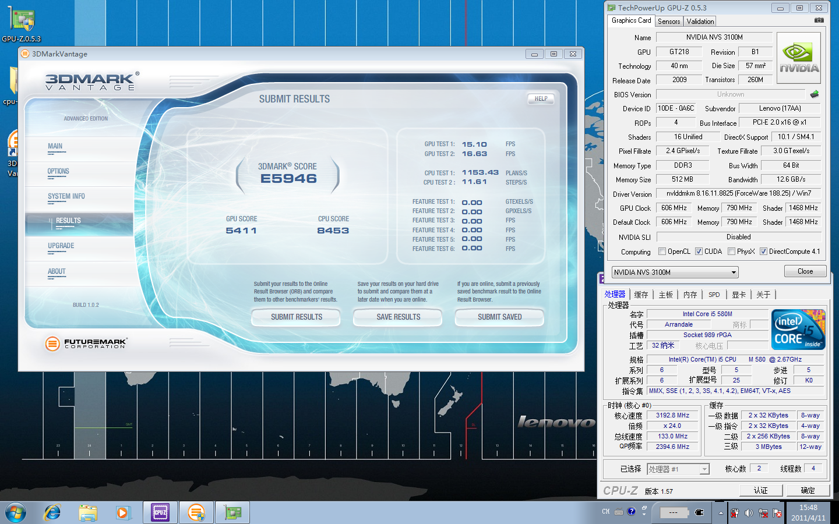Screen dimensions: 839x524
Task: Click the Driver Version field in GPU-Z
Action: [x=739, y=193]
